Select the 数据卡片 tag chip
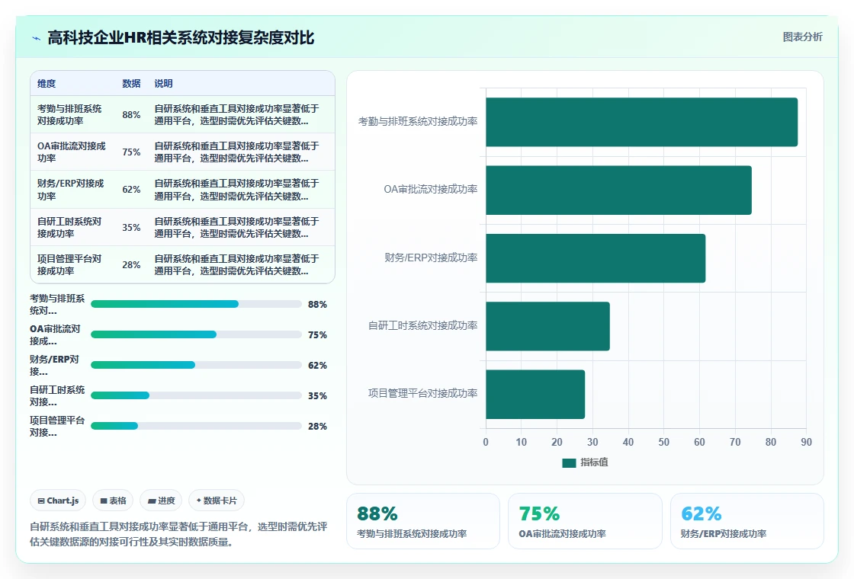The image size is (854, 579). pos(217,501)
